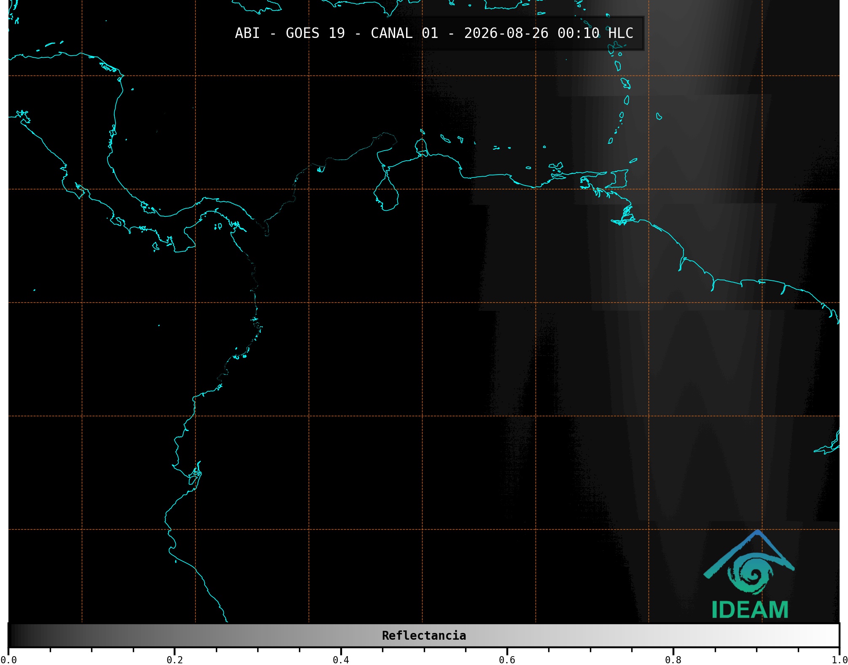The image size is (848, 665).
Task: Click the 0.8 tick label on colorbar
Action: tap(673, 660)
